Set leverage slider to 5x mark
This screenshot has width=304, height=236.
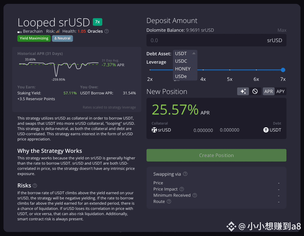click(230, 70)
